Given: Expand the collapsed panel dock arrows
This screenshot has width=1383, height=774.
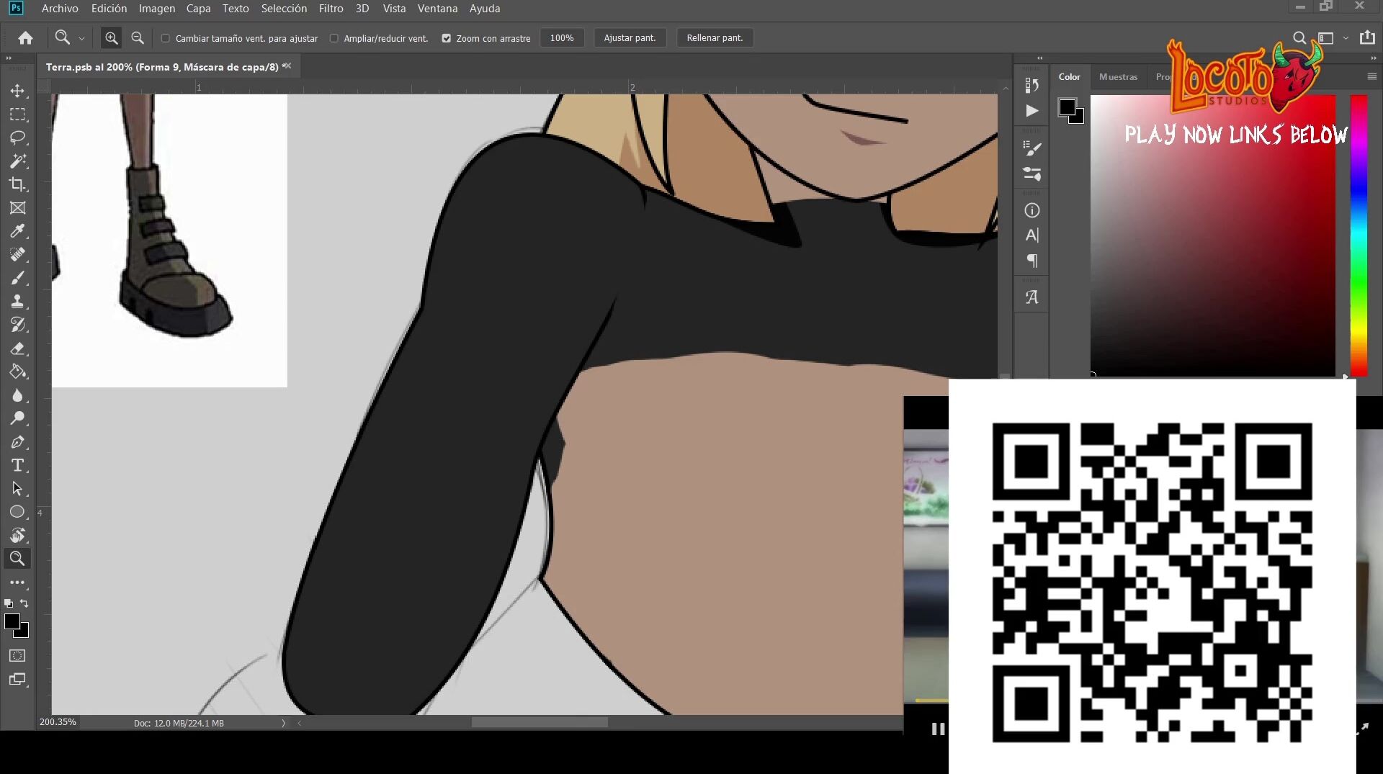Looking at the screenshot, I should (1039, 58).
